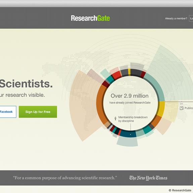Click the © ResearchGate credit text

180,190
